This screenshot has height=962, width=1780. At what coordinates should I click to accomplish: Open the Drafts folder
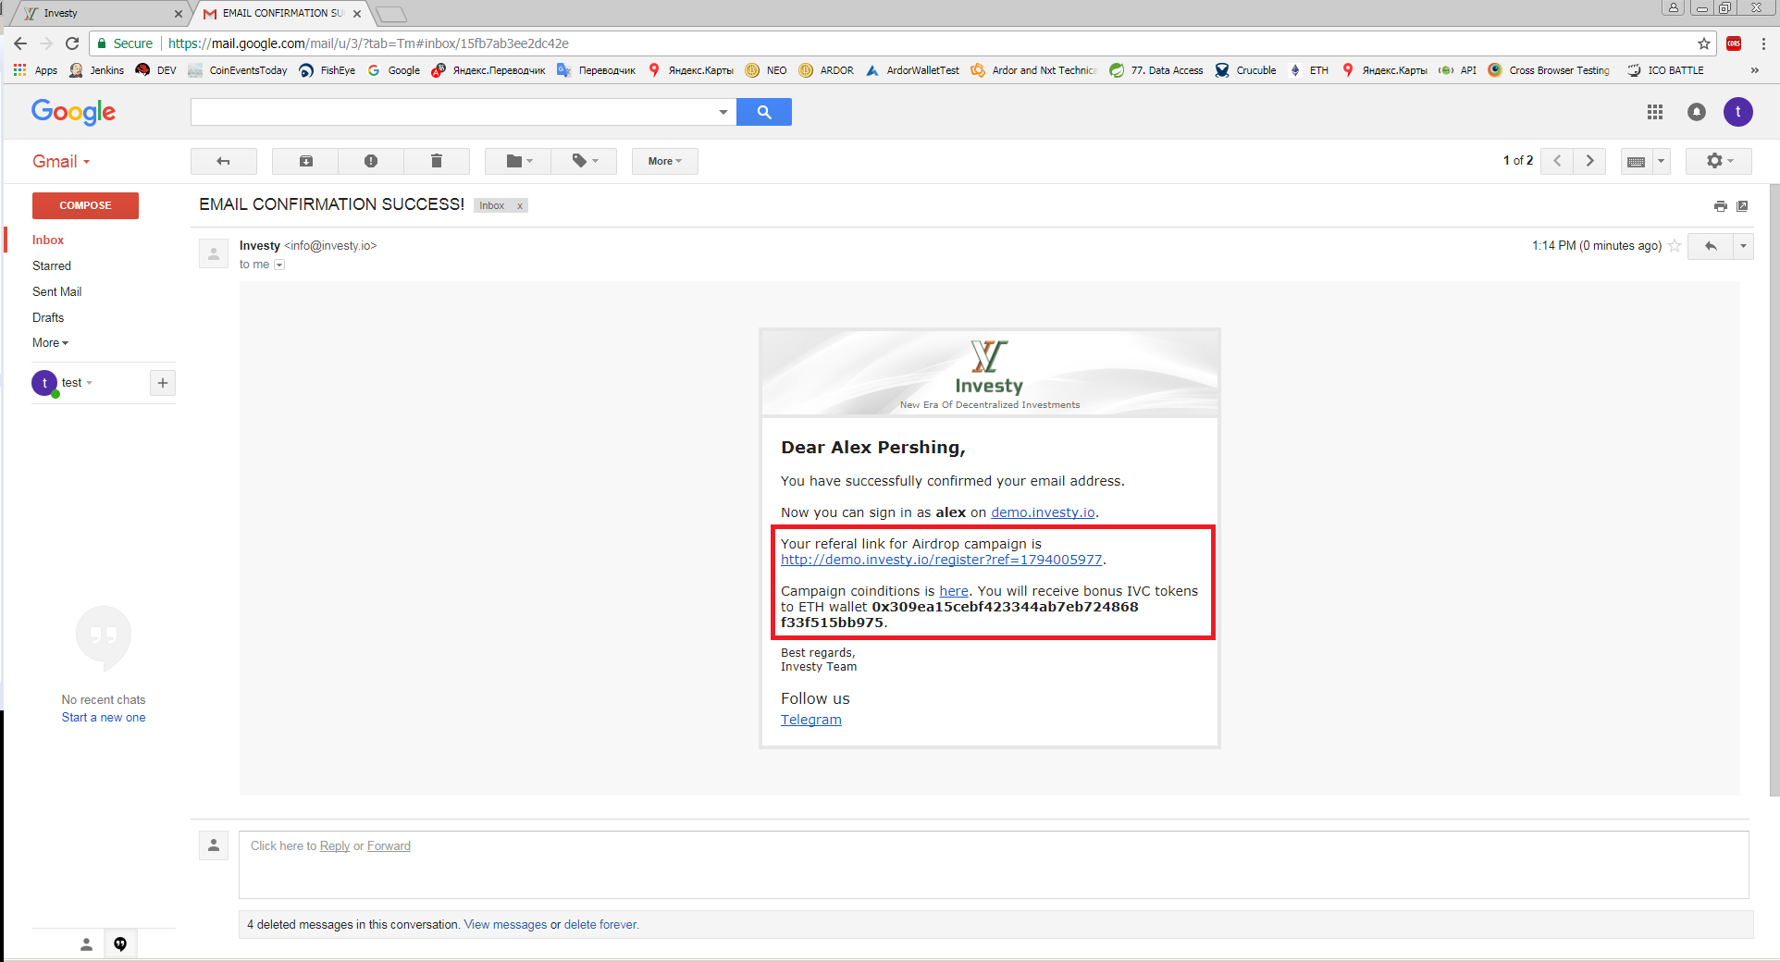(48, 317)
